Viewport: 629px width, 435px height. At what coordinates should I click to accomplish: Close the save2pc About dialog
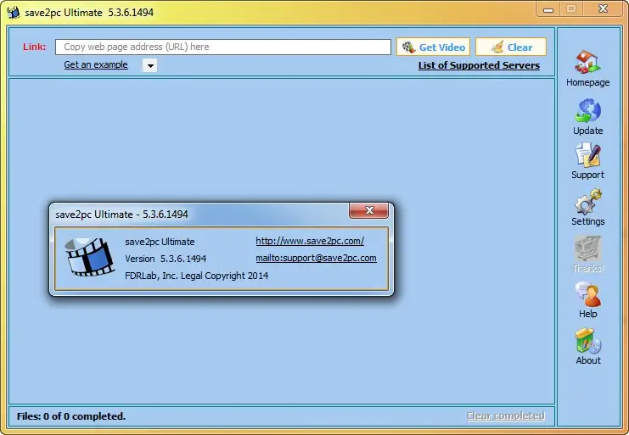[x=368, y=210]
